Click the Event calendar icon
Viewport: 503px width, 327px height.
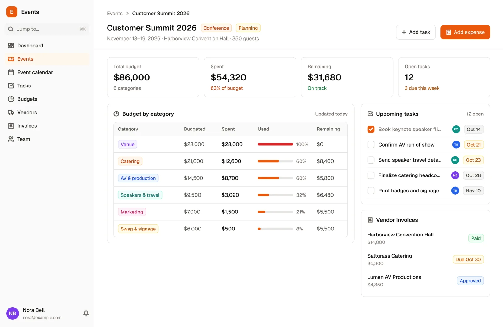point(11,72)
